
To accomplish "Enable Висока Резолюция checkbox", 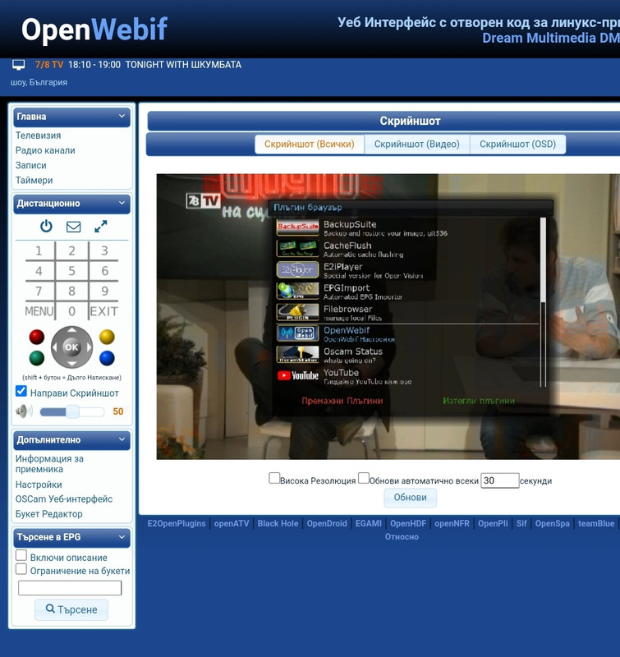I will (x=274, y=478).
